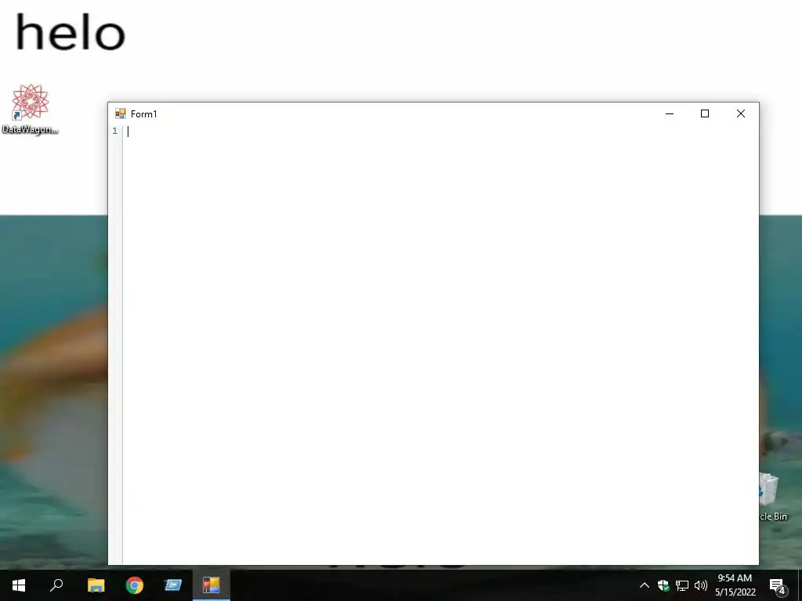Maximize the Form1 window
802x601 pixels.
point(705,113)
